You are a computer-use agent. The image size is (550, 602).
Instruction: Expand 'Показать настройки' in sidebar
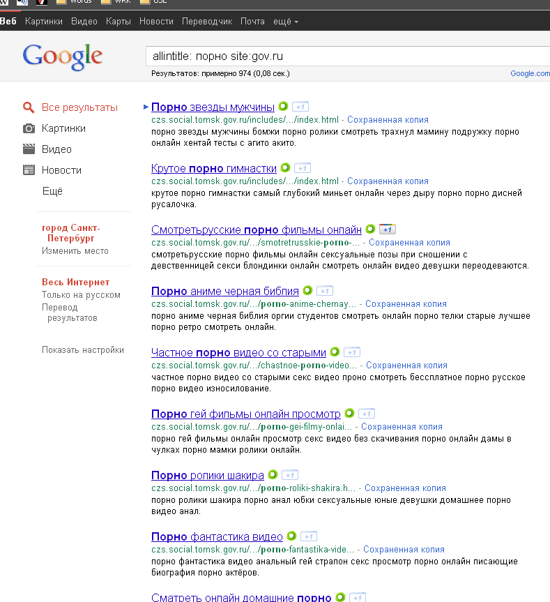pos(83,349)
